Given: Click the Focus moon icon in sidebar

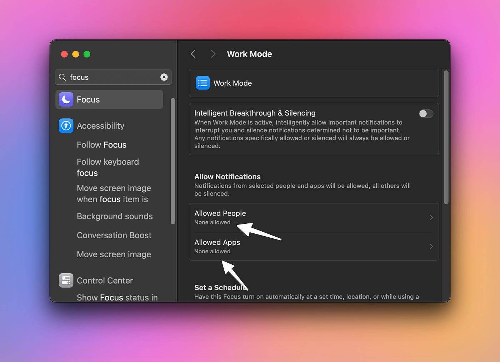Looking at the screenshot, I should tap(66, 99).
